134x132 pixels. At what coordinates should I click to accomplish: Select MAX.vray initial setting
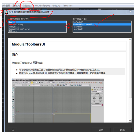tap(37, 31)
